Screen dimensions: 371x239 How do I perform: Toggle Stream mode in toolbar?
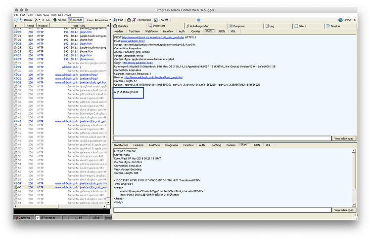point(60,20)
